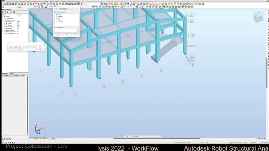Click grid axis label D
This screenshot has width=269, height=151.
tap(142, 76)
